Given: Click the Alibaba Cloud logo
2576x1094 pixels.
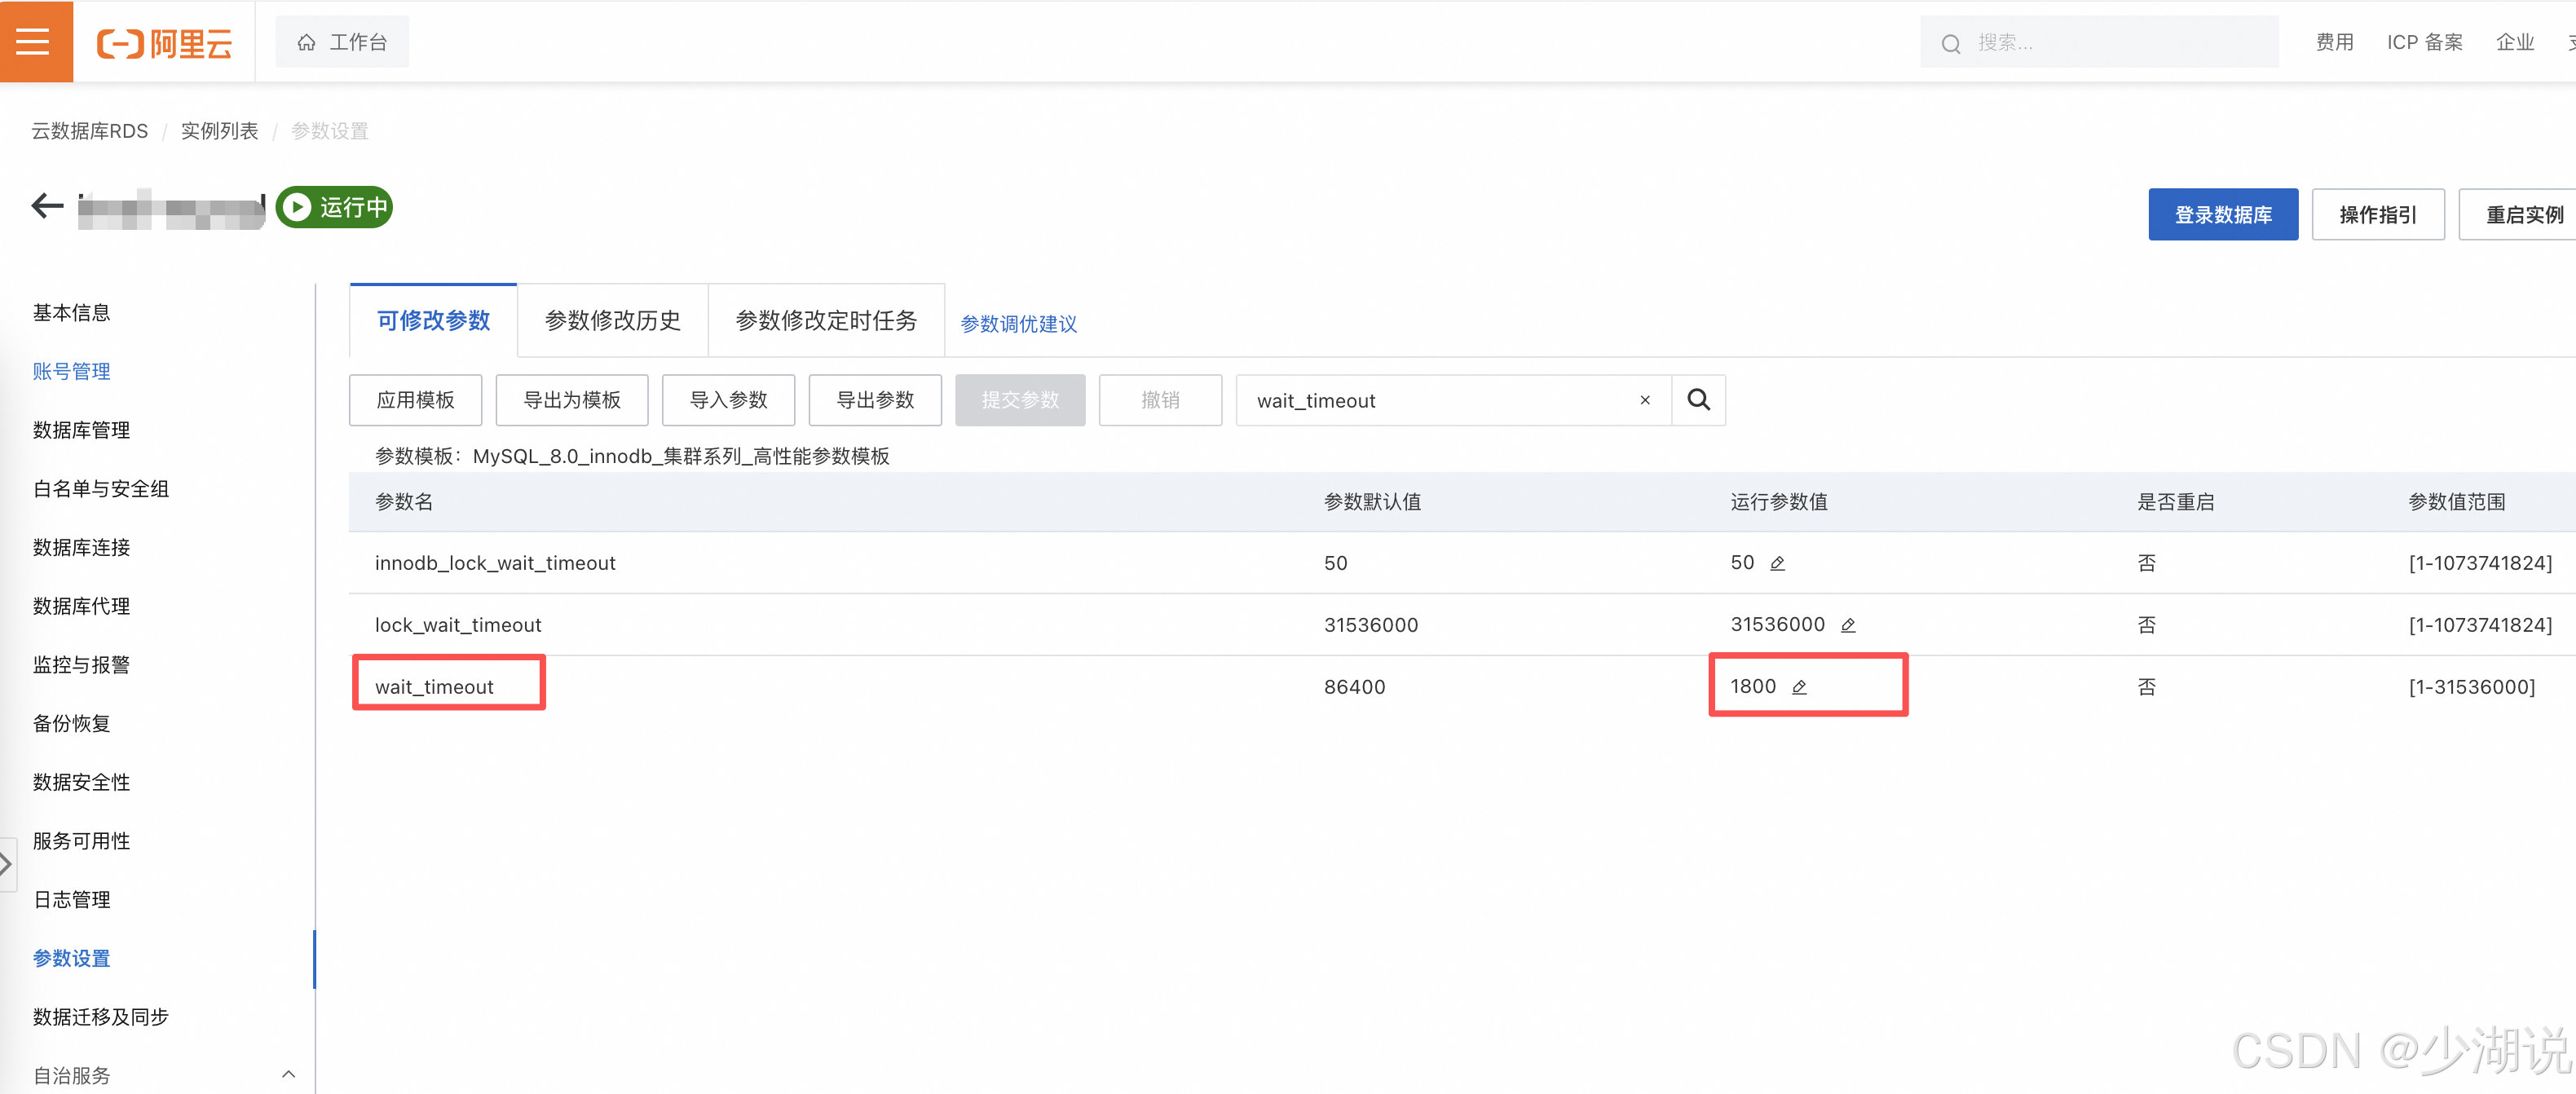Looking at the screenshot, I should pyautogui.click(x=164, y=43).
